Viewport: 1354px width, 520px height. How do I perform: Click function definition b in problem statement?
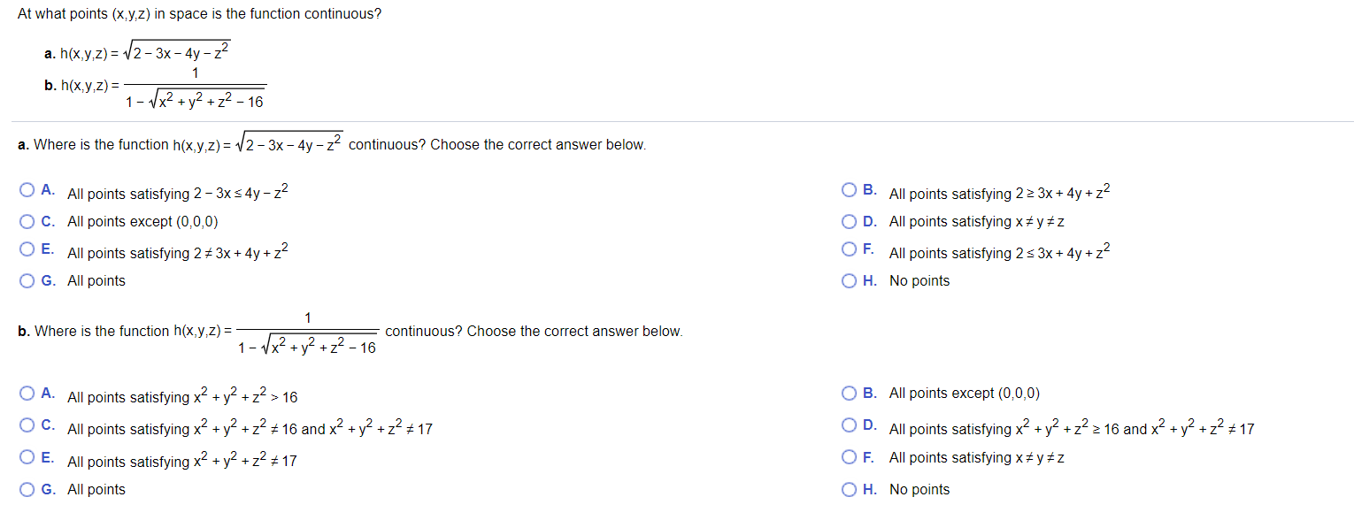coord(155,87)
